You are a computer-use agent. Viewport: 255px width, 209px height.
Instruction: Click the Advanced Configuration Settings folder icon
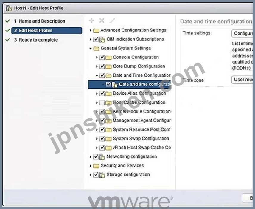coord(96,31)
